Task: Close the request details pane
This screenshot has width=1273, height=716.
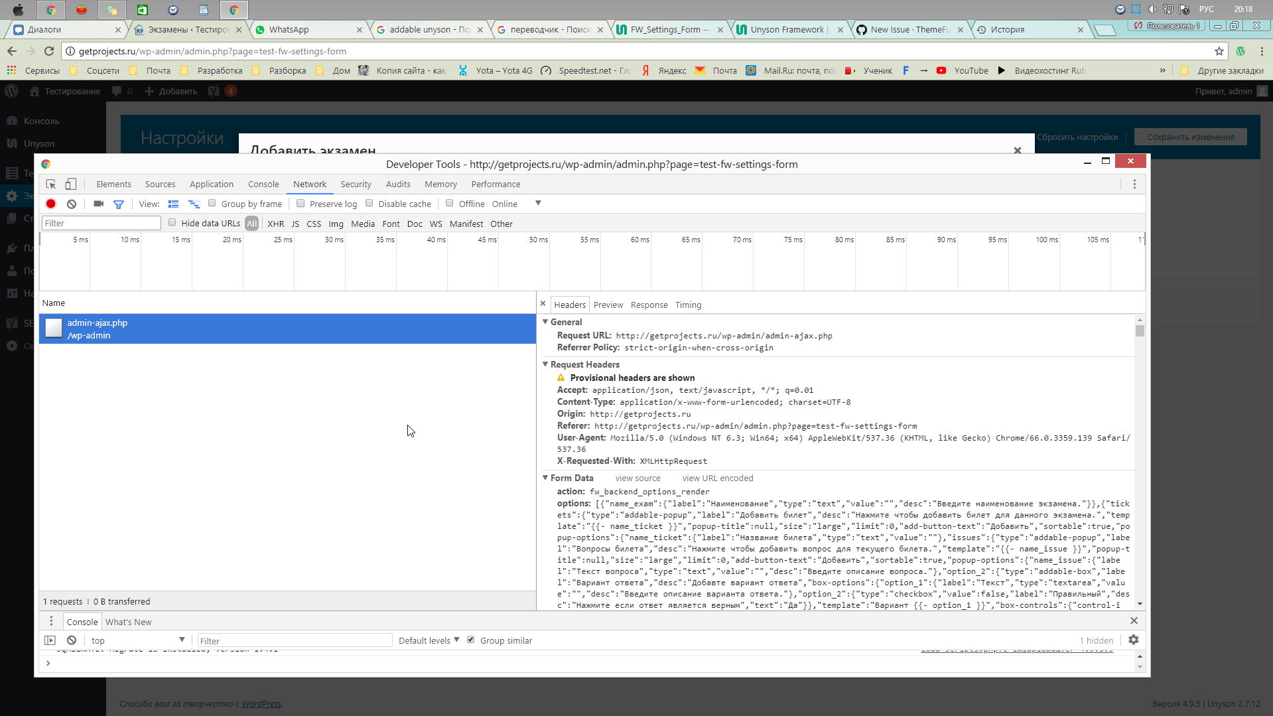Action: point(543,304)
